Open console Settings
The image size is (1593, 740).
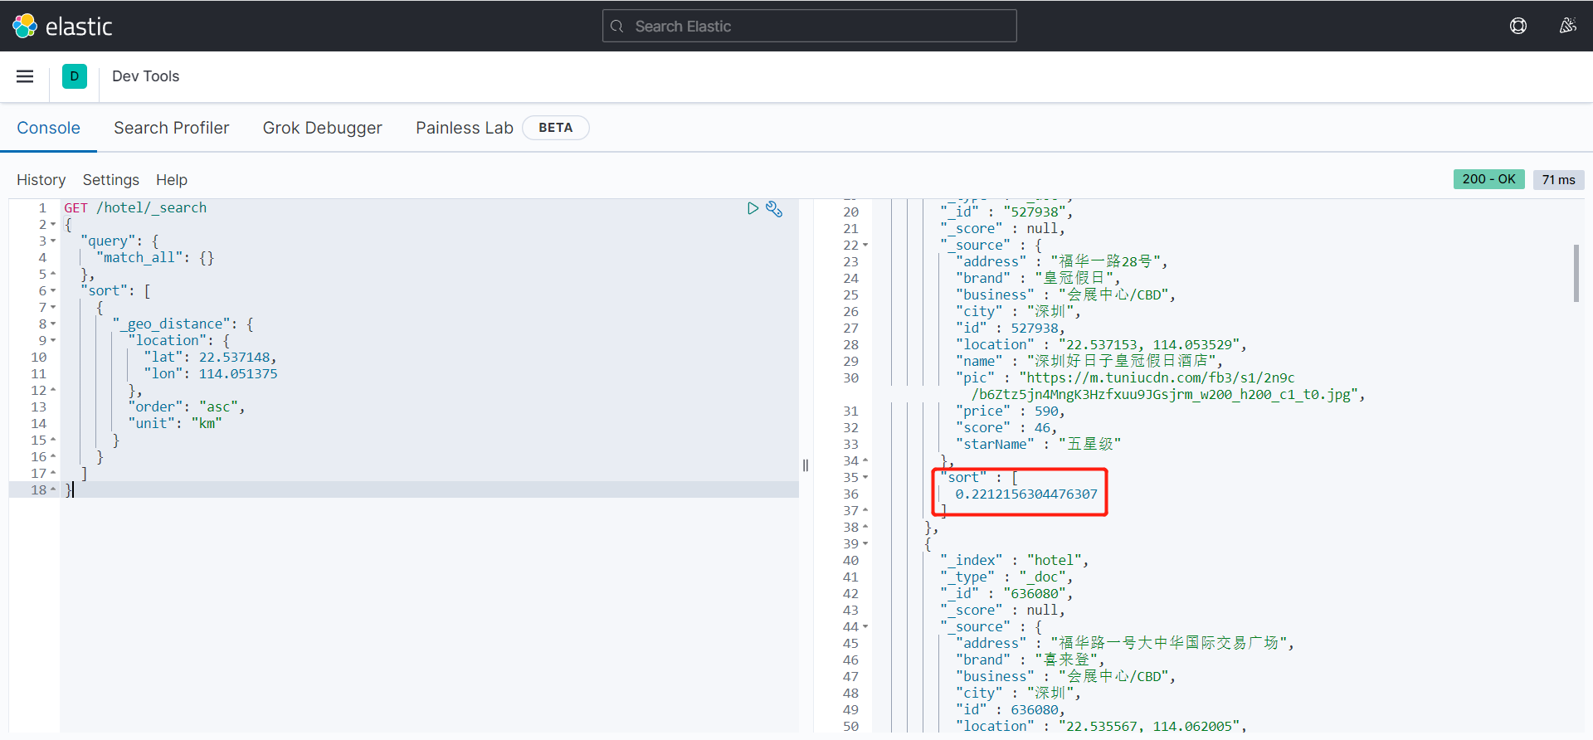[x=110, y=180]
